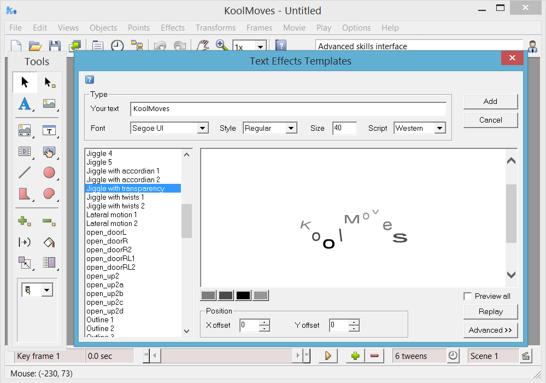546x383 pixels.
Task: Select the red freeform blob tool
Action: [x=49, y=194]
